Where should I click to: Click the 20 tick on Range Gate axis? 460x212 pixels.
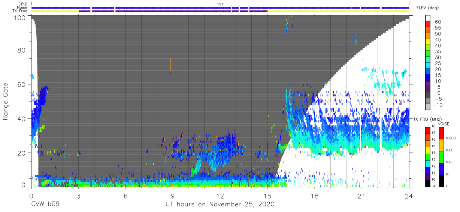22,153
